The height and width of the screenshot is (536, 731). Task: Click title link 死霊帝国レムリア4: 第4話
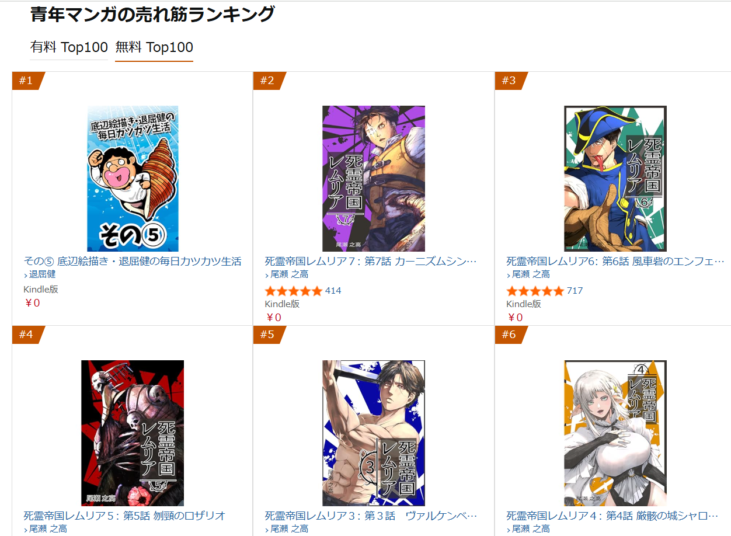615,516
